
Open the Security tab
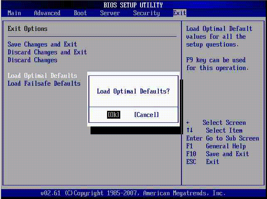[146, 13]
